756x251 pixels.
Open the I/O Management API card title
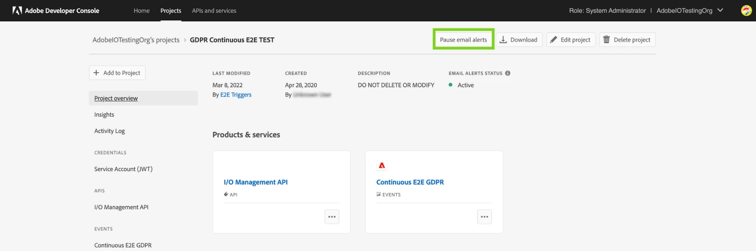pyautogui.click(x=256, y=182)
